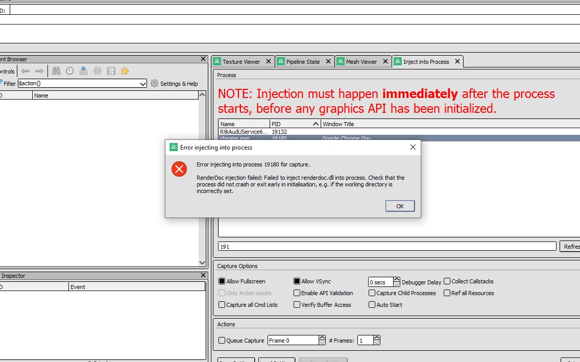Close the error dialog with X
This screenshot has width=580, height=362.
pyautogui.click(x=413, y=147)
